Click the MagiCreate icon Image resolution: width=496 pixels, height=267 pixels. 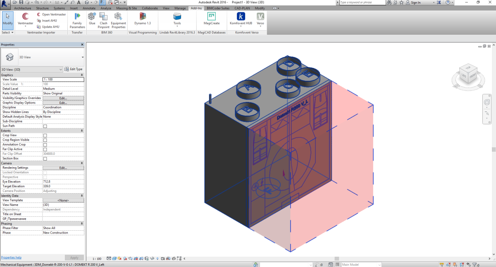(212, 17)
